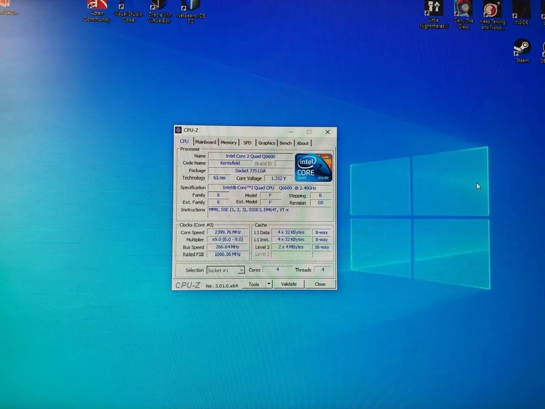Viewport: 545px width, 409px height.
Task: Close the CPU-Z window with the X
Action: point(328,132)
